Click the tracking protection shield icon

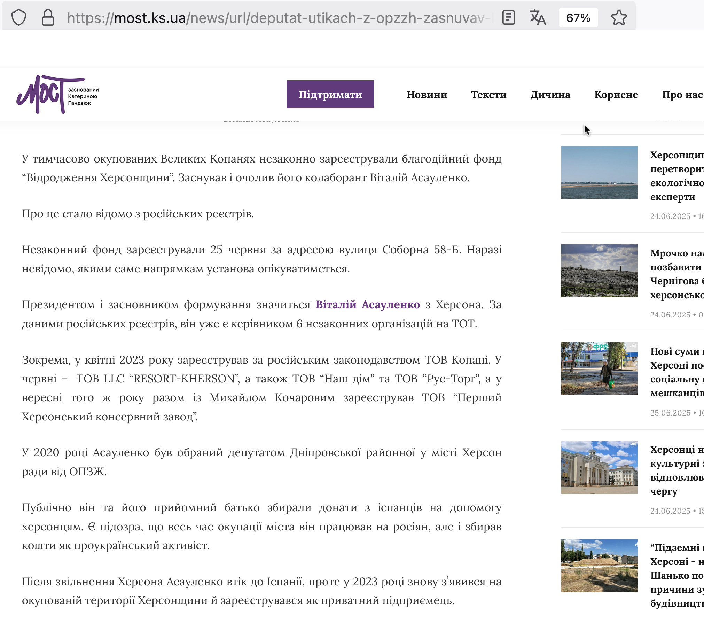(19, 18)
